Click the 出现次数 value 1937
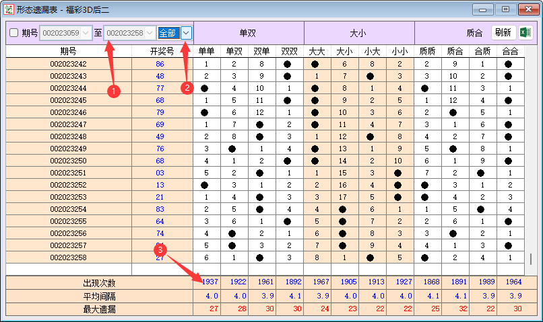The image size is (543, 322). (209, 282)
